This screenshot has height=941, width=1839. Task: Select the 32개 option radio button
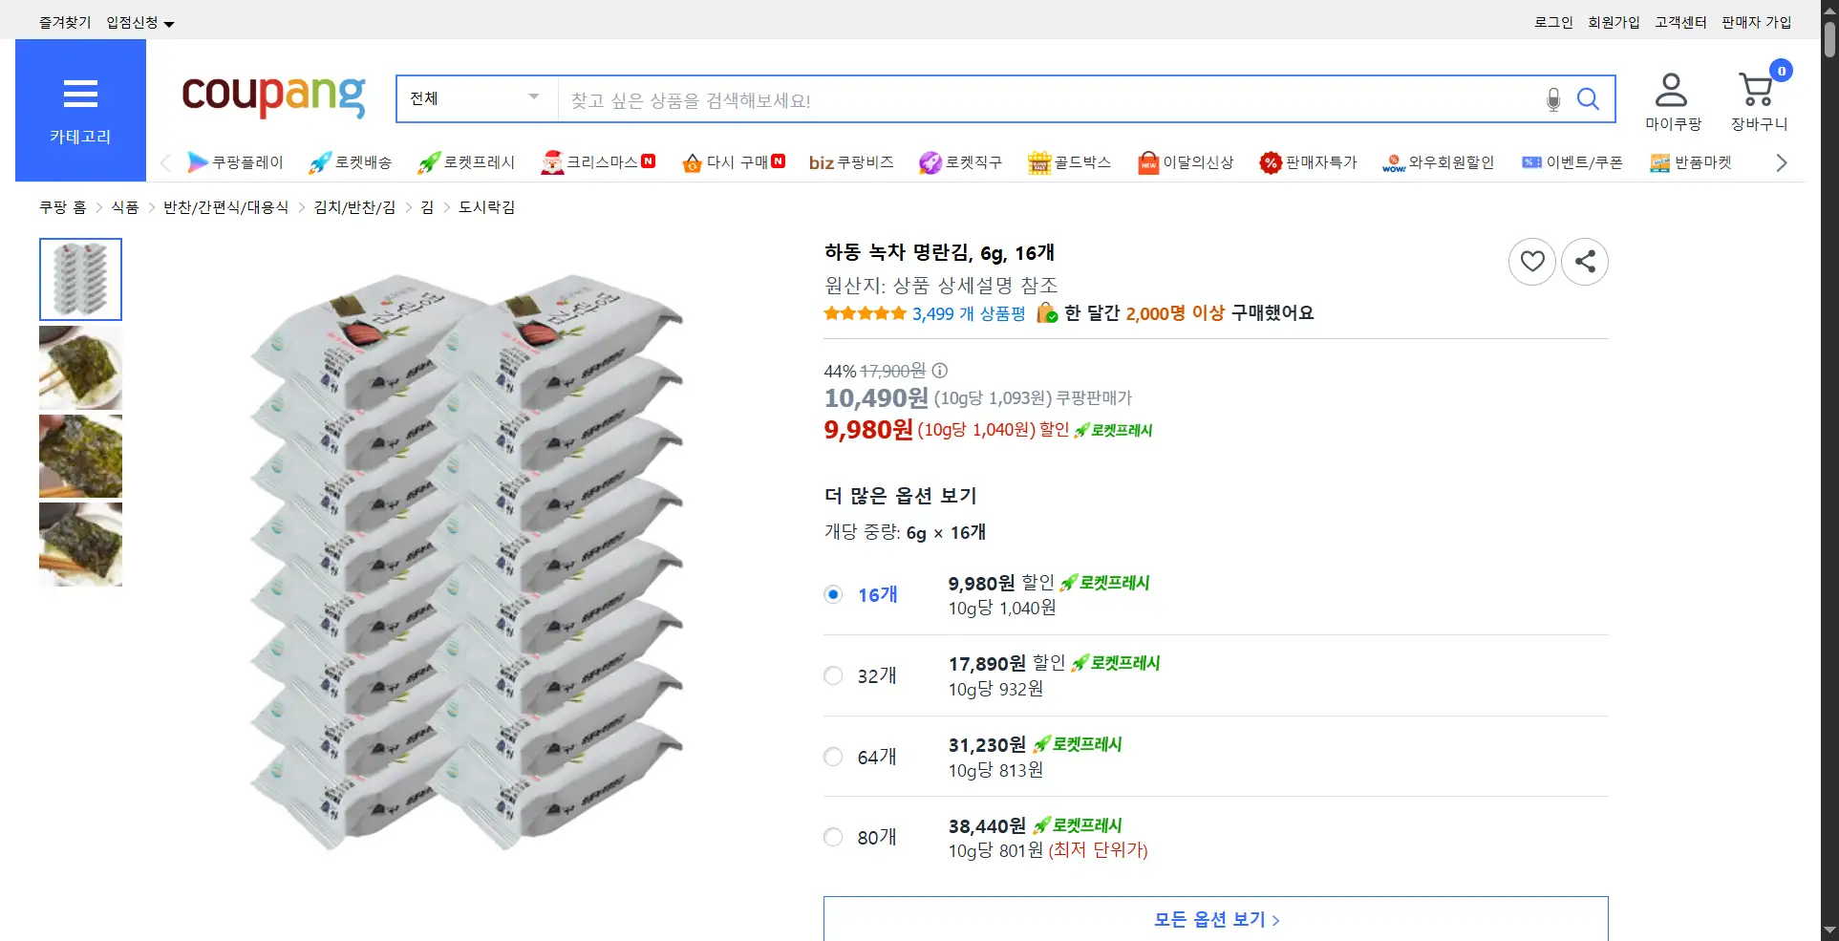point(833,676)
